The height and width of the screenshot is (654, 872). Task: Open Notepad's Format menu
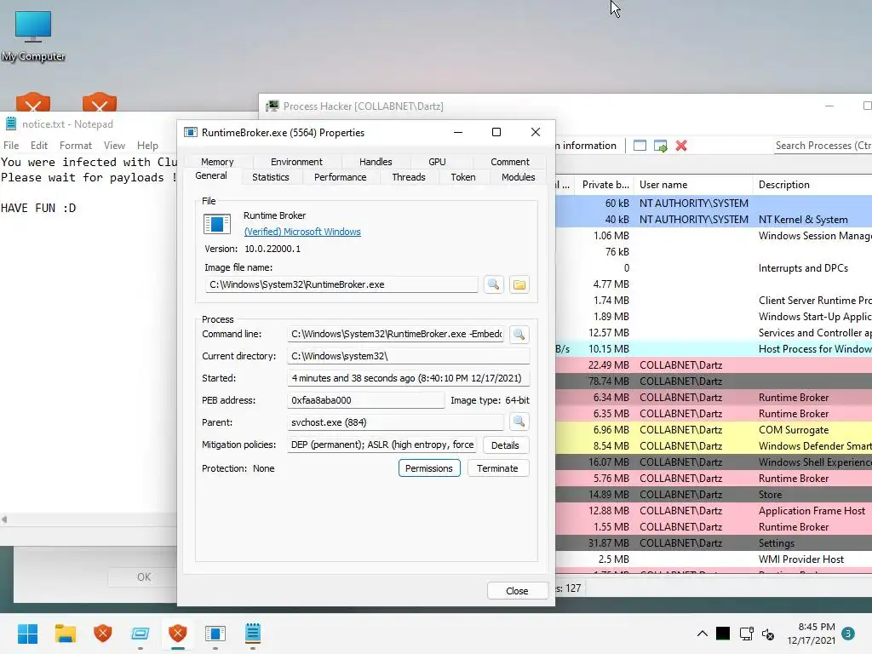pos(76,146)
